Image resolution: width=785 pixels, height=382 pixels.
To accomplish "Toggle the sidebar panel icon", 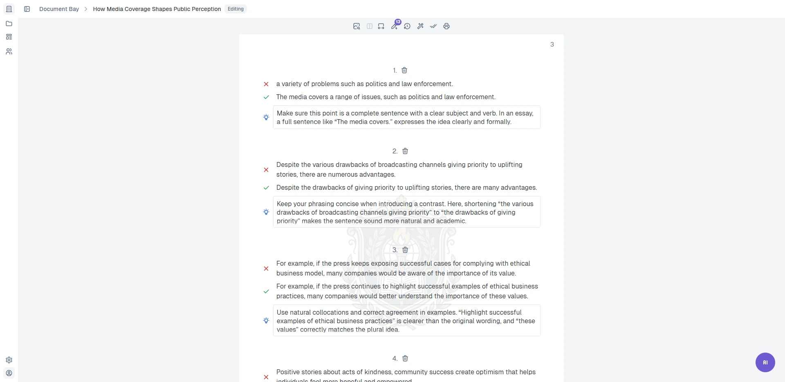I will 27,9.
